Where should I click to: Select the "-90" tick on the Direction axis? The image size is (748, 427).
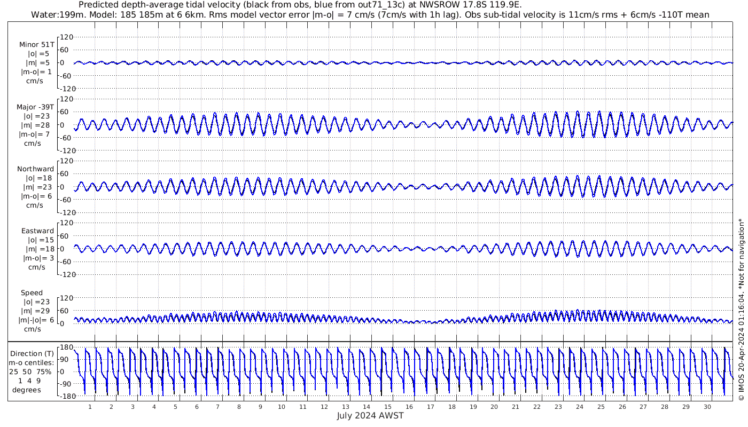[x=66, y=383]
